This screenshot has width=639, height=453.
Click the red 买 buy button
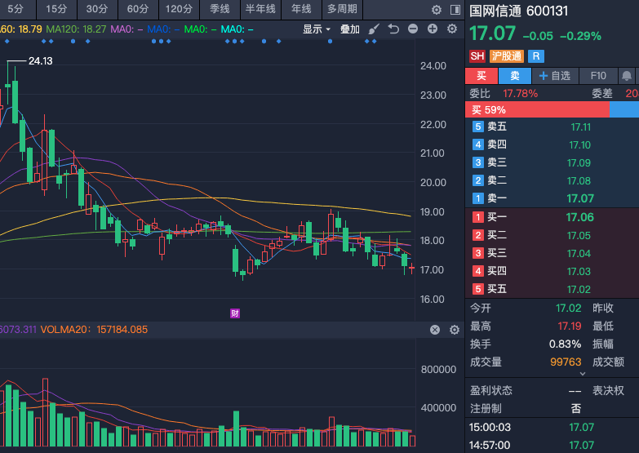tap(481, 76)
